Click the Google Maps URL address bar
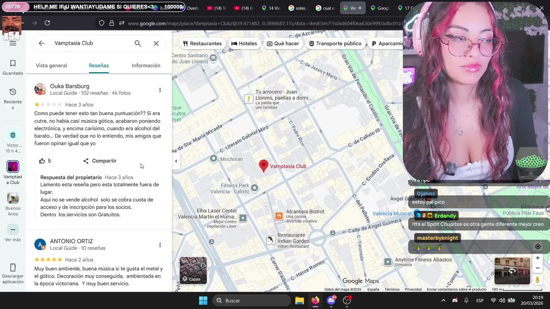 coord(264,23)
